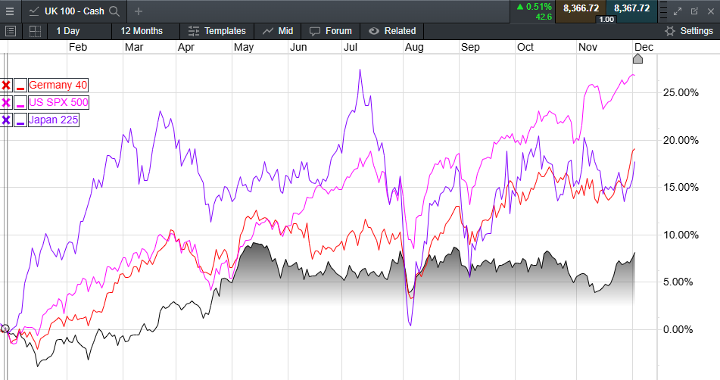The width and height of the screenshot is (720, 380).
Task: Click the 10.00% y-axis label
Action: (681, 235)
